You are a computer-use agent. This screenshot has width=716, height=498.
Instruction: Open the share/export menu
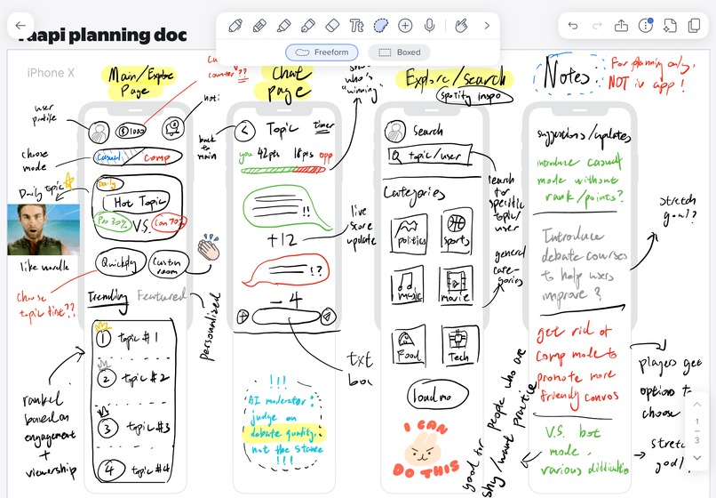pyautogui.click(x=621, y=26)
